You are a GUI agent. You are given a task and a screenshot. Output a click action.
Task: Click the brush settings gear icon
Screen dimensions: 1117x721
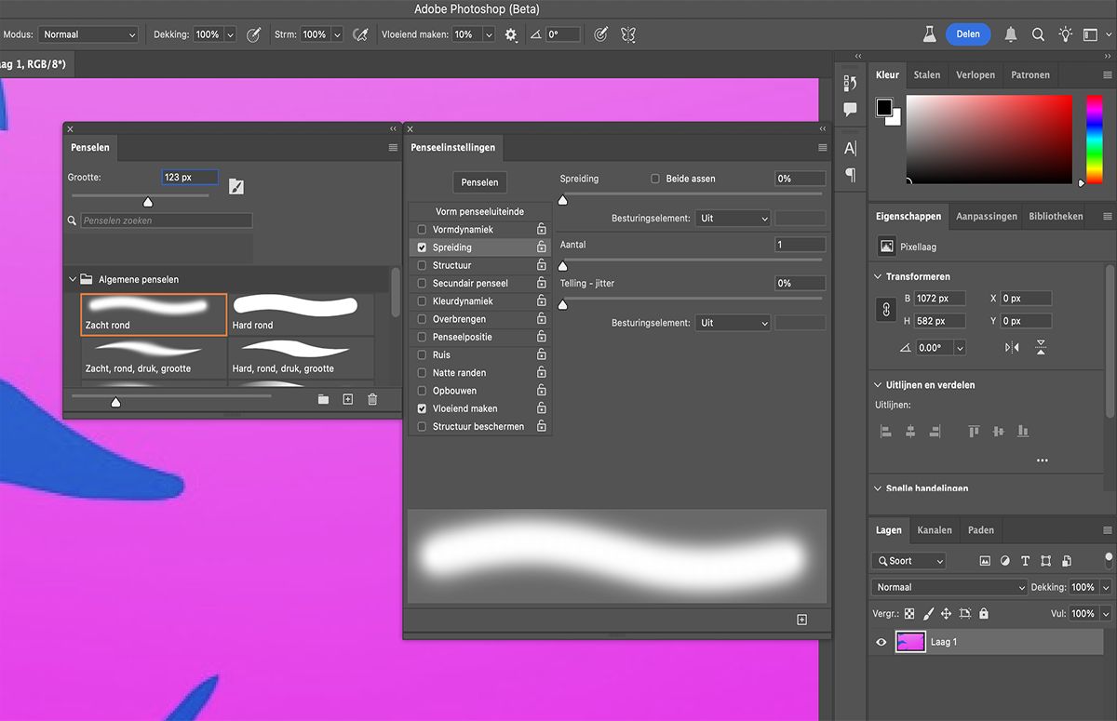(x=511, y=34)
